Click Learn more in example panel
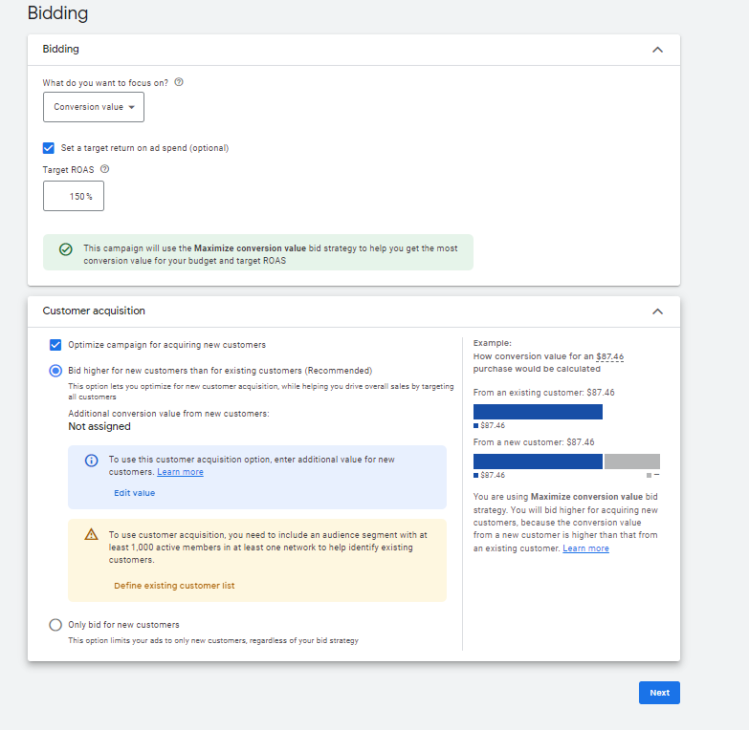This screenshot has width=749, height=730. 585,548
